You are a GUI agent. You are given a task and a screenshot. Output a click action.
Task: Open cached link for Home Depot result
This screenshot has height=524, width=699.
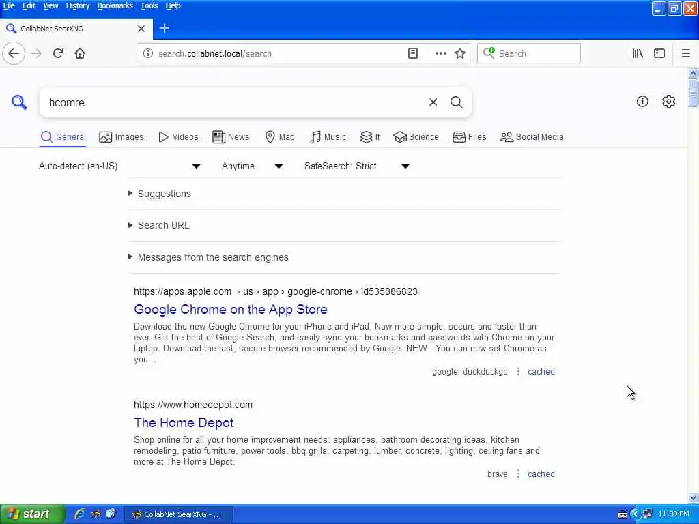[x=541, y=474]
